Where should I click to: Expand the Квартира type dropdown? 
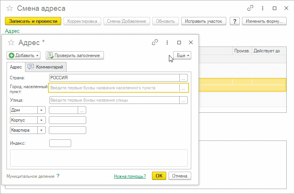pyautogui.click(x=42, y=130)
